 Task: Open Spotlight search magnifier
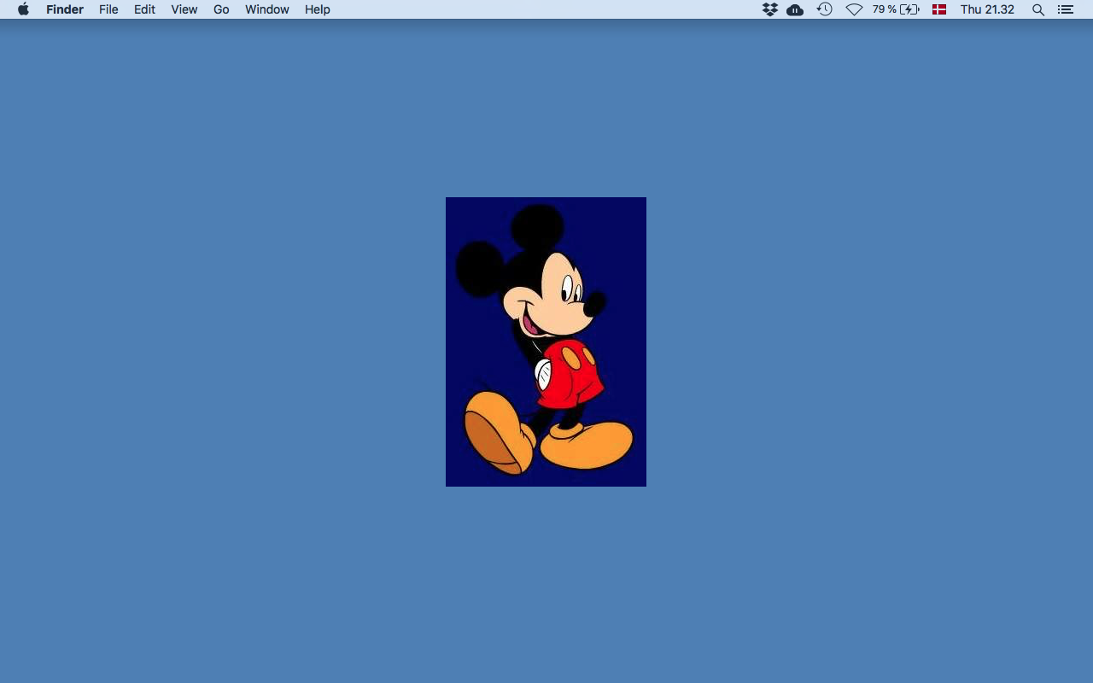[x=1038, y=9]
